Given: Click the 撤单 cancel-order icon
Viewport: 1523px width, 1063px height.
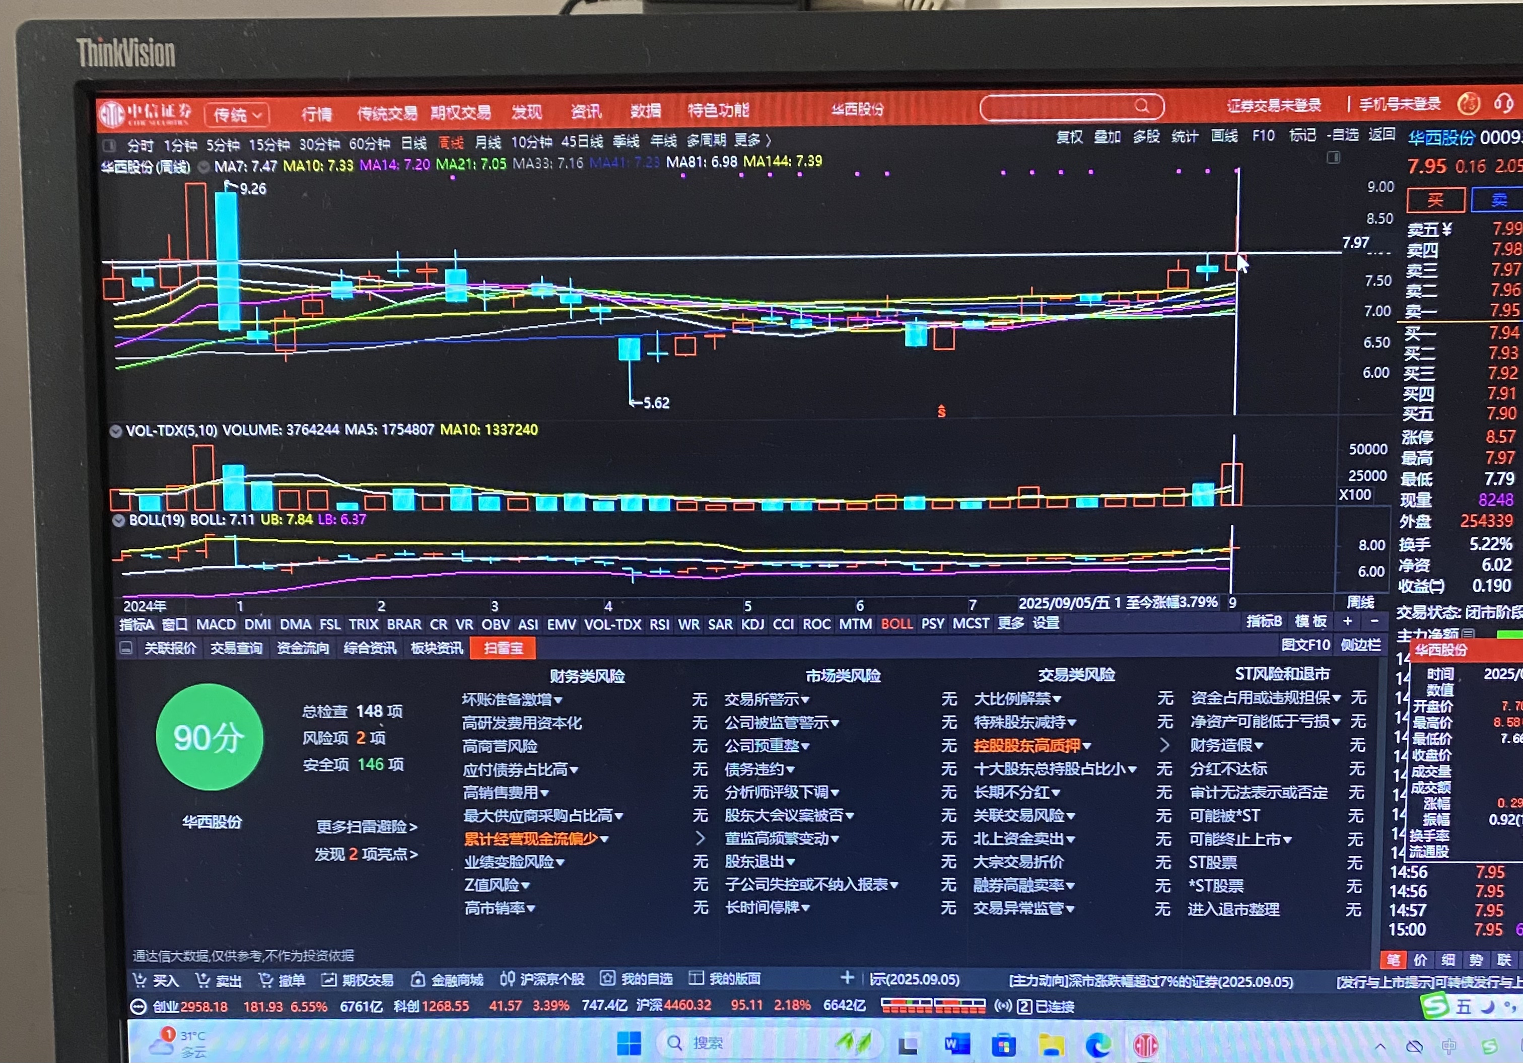Looking at the screenshot, I should point(265,979).
